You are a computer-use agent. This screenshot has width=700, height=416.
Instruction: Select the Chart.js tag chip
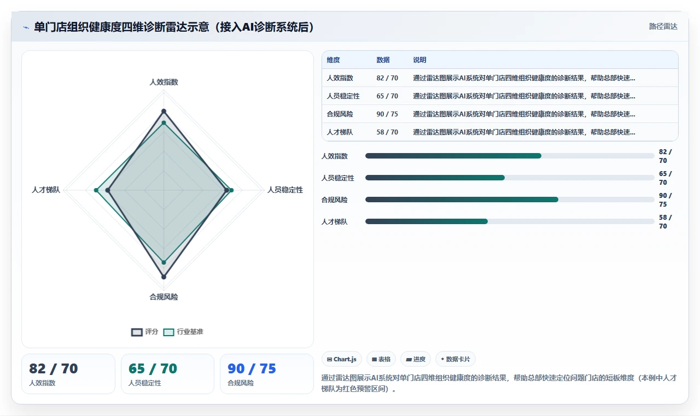[x=342, y=359]
